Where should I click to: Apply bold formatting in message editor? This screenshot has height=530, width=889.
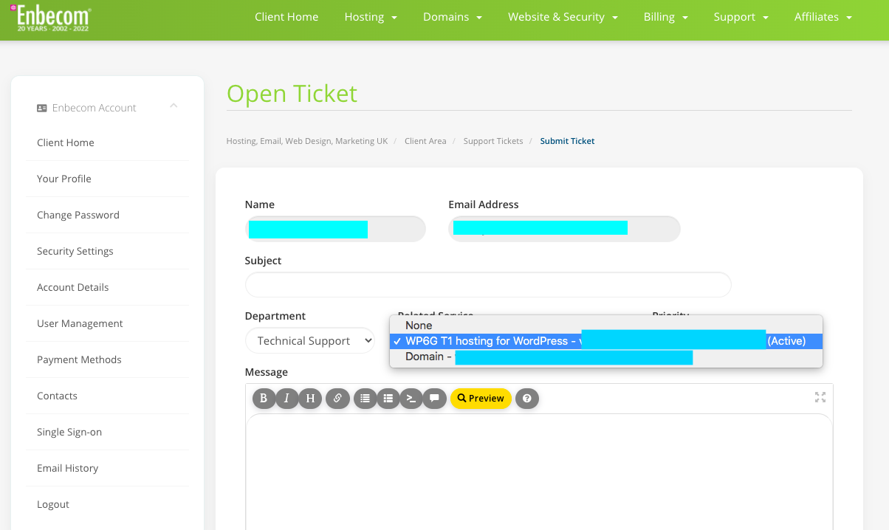coord(264,398)
